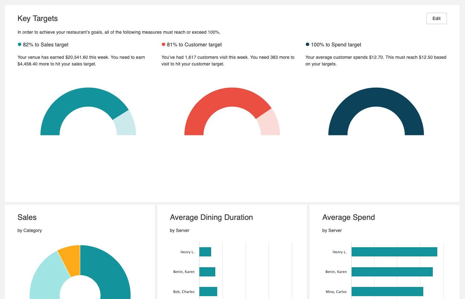This screenshot has width=465, height=299.
Task: Click Mina, Carlos bar in Average Spend chart
Action: point(387,292)
